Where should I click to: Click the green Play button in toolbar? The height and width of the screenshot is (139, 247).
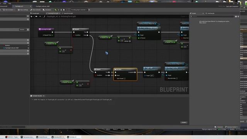pos(56,10)
